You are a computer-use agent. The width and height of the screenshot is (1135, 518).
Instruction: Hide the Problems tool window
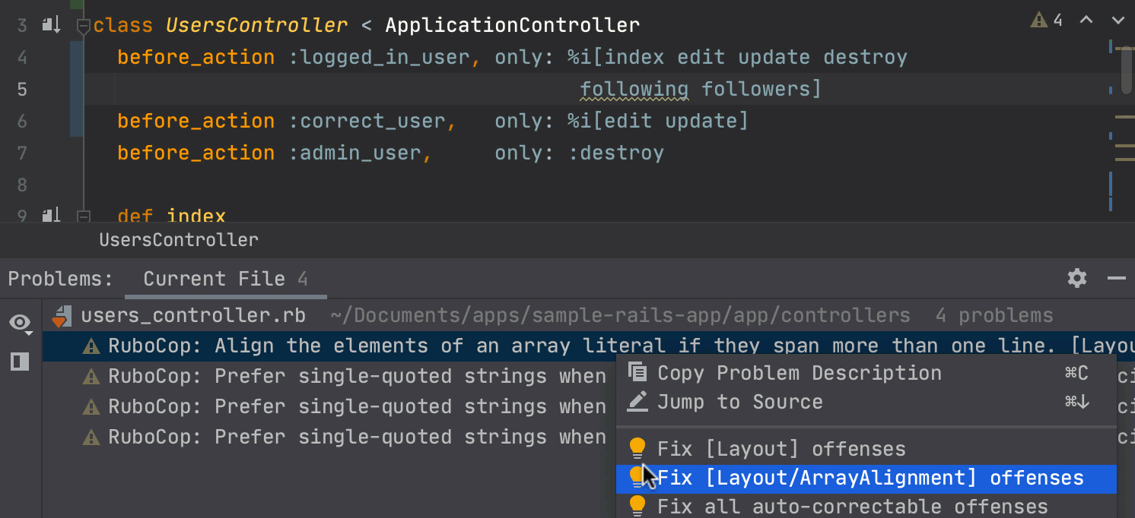pyautogui.click(x=1117, y=278)
